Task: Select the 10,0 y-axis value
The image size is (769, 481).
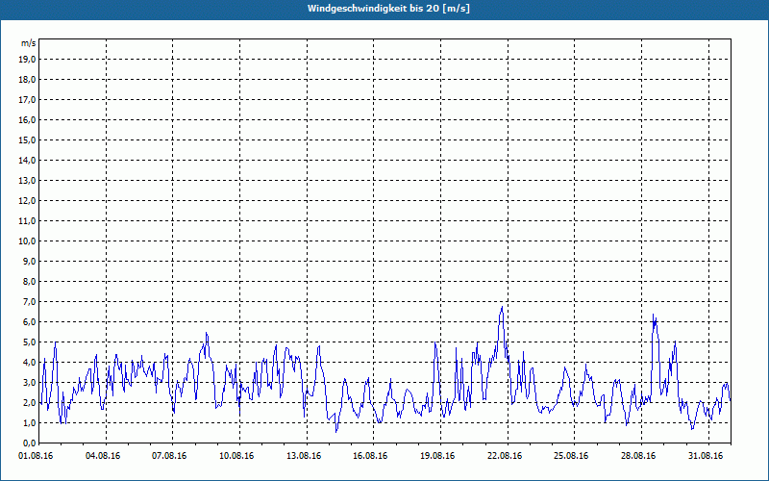Action: 27,241
